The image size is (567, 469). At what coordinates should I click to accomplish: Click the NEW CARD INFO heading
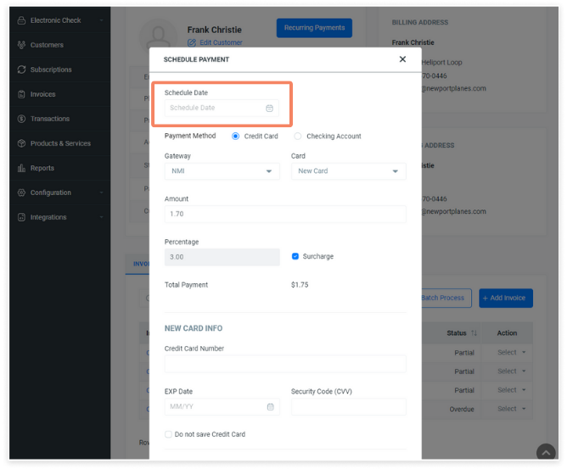pos(194,328)
